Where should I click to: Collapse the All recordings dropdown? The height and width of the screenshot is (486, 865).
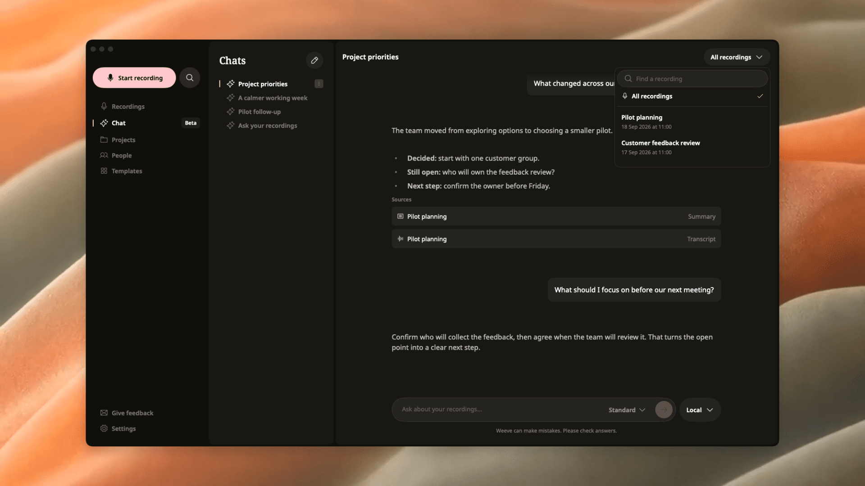pos(737,57)
